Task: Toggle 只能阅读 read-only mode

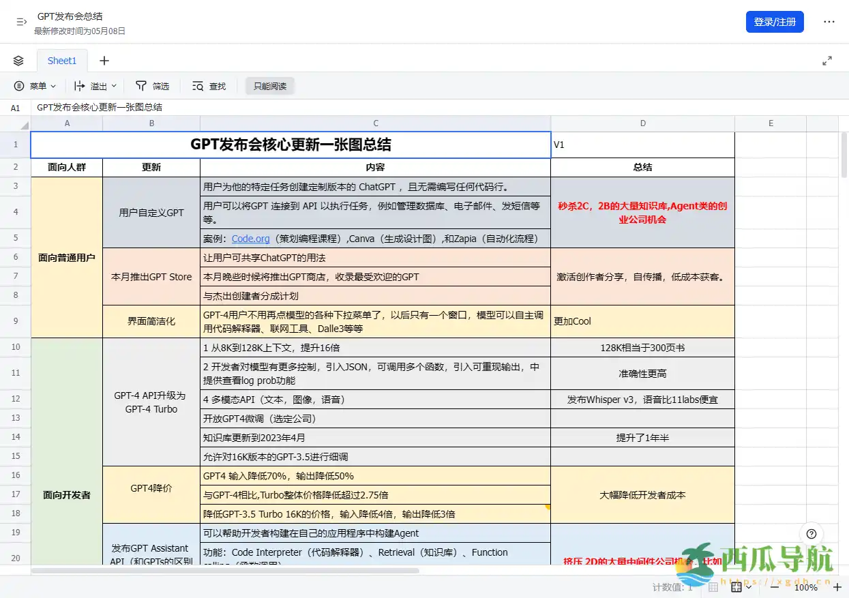Action: 269,86
